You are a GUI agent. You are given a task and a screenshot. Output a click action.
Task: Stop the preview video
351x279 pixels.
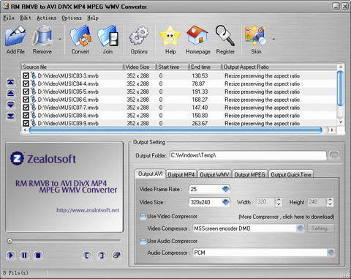(38, 256)
